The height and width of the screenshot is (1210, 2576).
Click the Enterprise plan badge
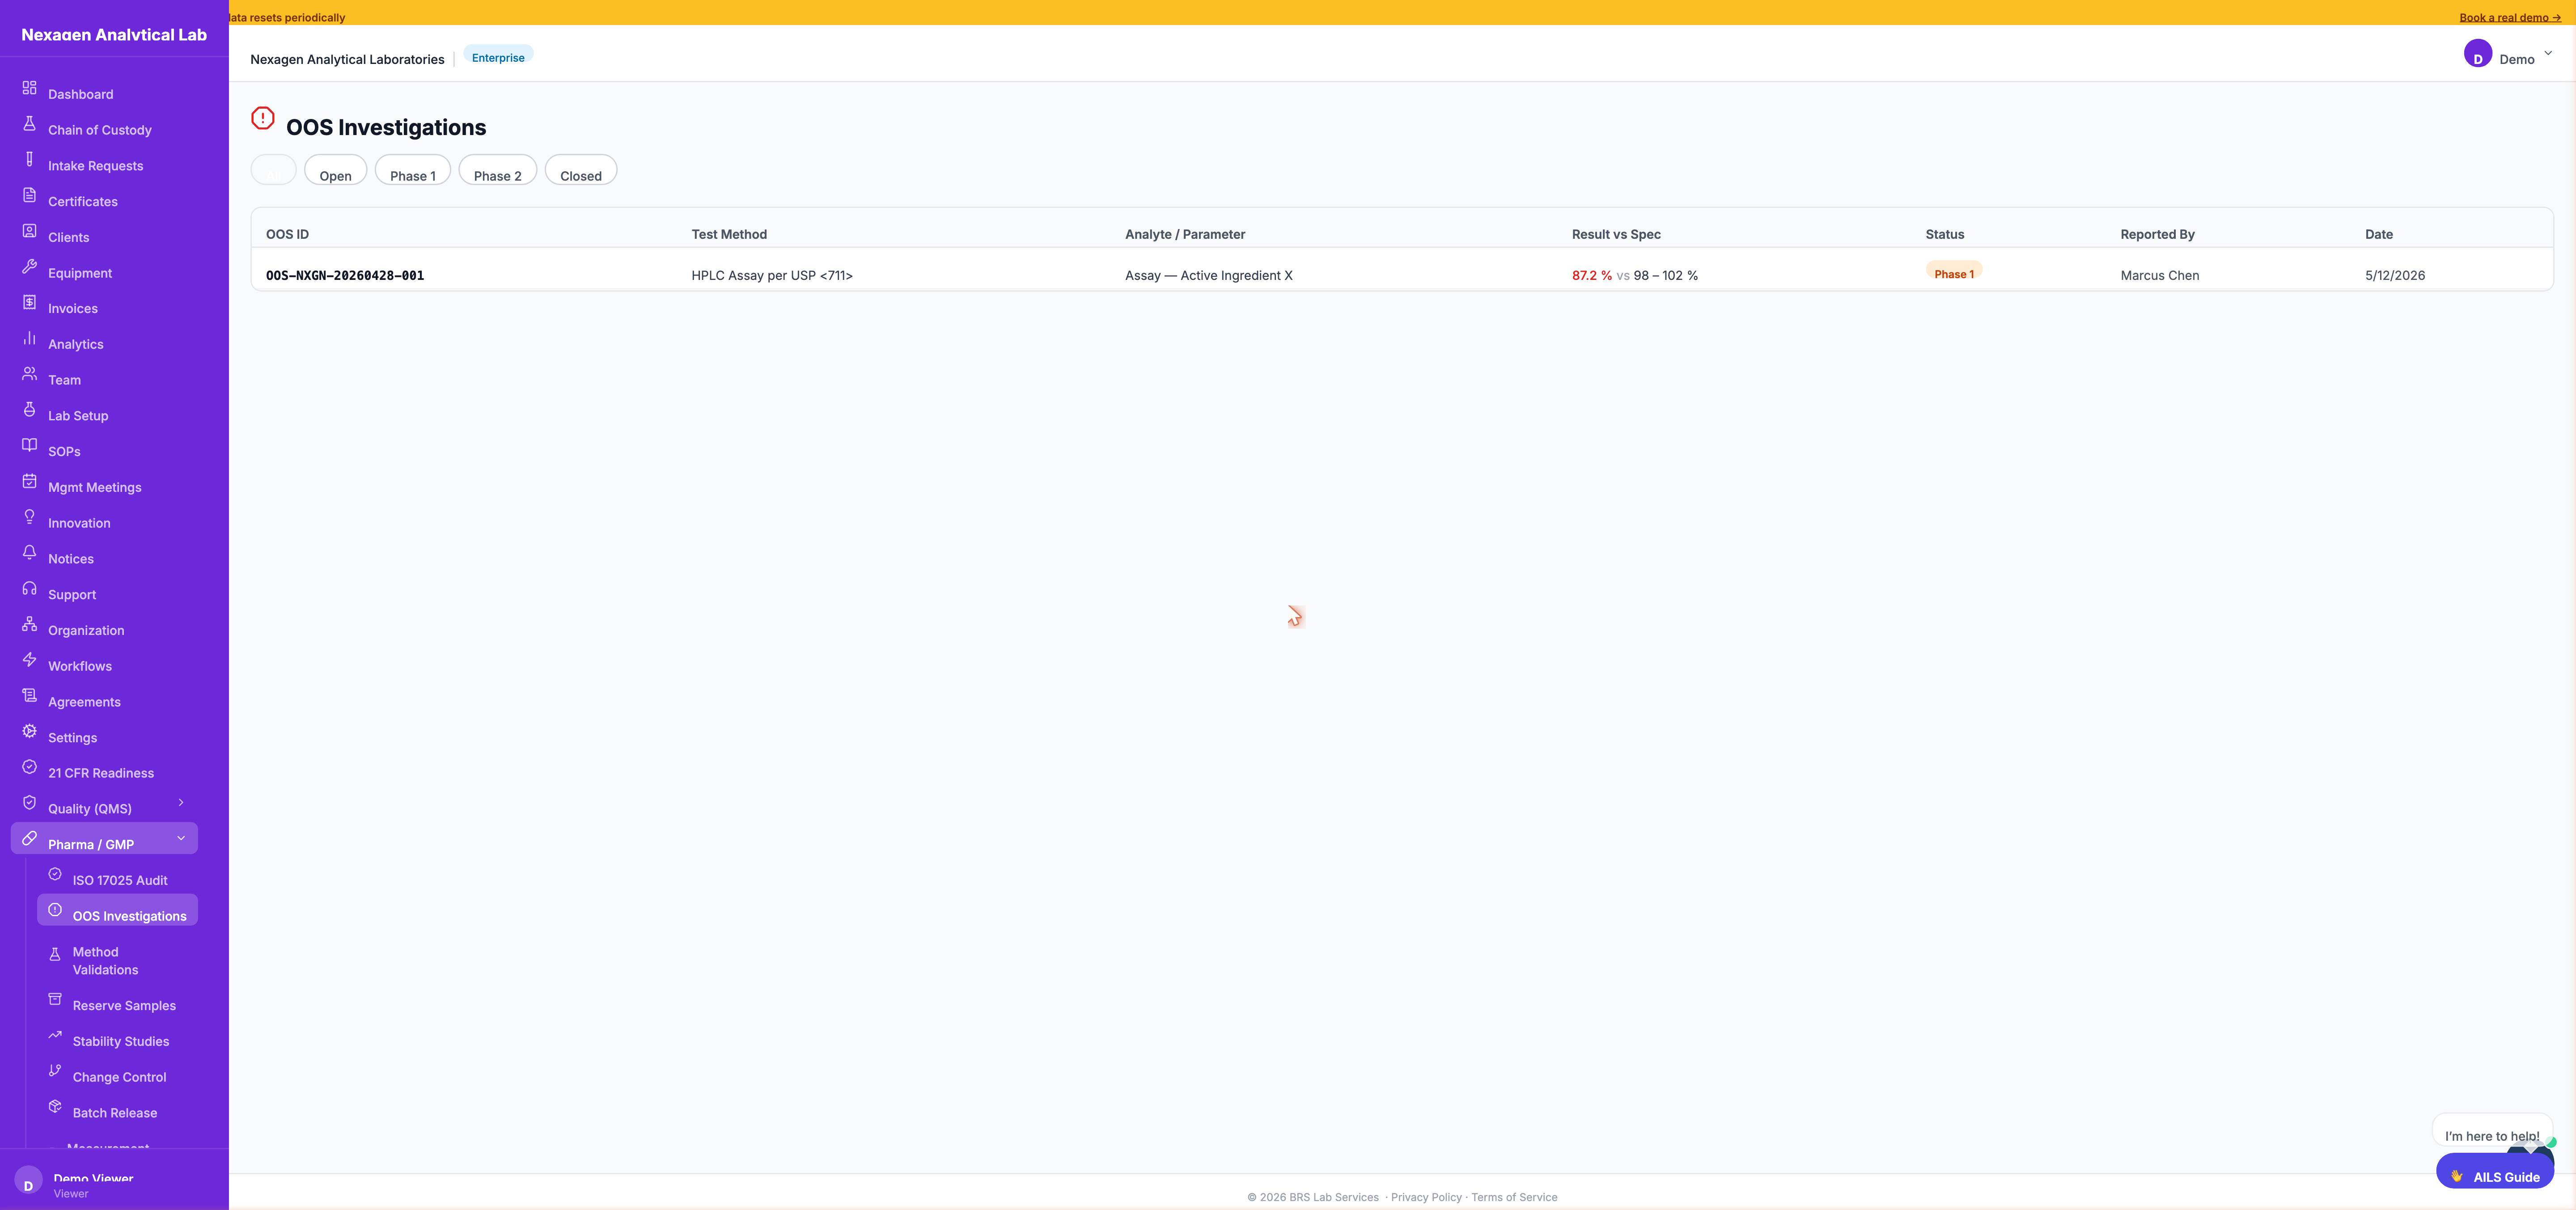click(498, 55)
